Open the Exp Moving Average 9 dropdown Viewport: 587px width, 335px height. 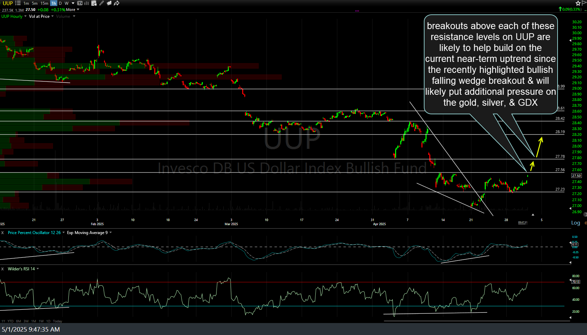point(110,232)
